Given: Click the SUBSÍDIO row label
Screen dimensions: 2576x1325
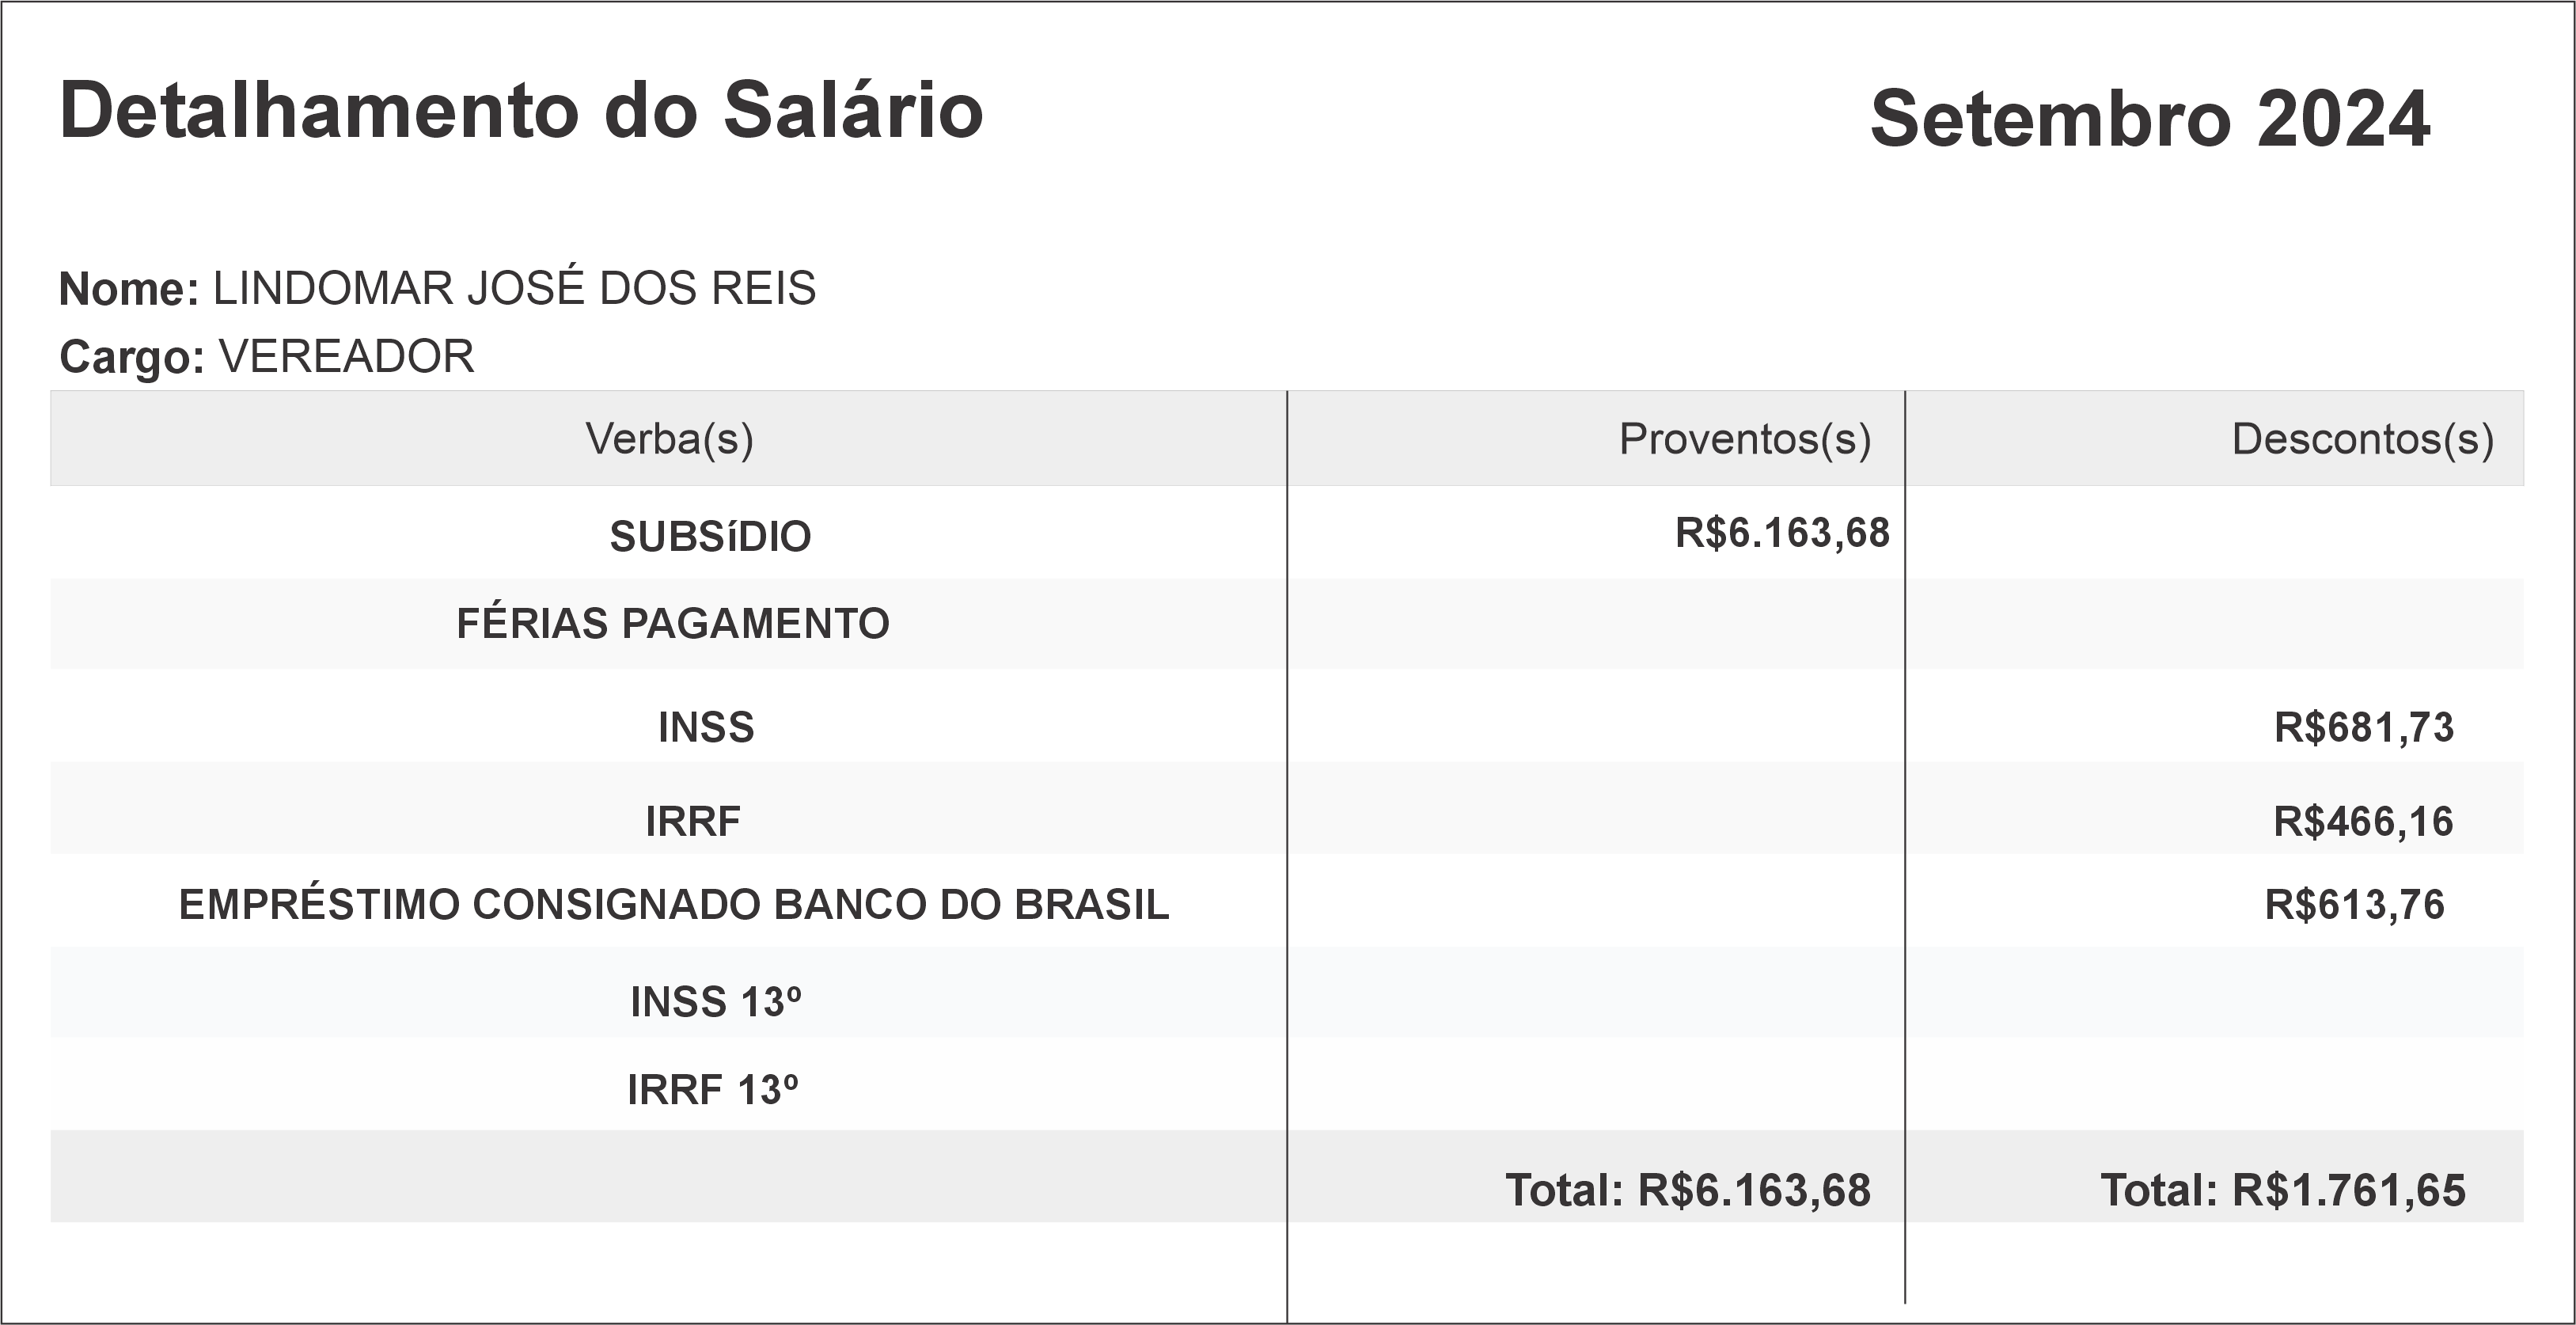Looking at the screenshot, I should (x=710, y=537).
